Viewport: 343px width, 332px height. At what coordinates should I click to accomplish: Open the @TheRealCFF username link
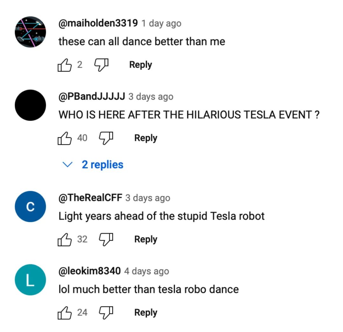tap(90, 198)
